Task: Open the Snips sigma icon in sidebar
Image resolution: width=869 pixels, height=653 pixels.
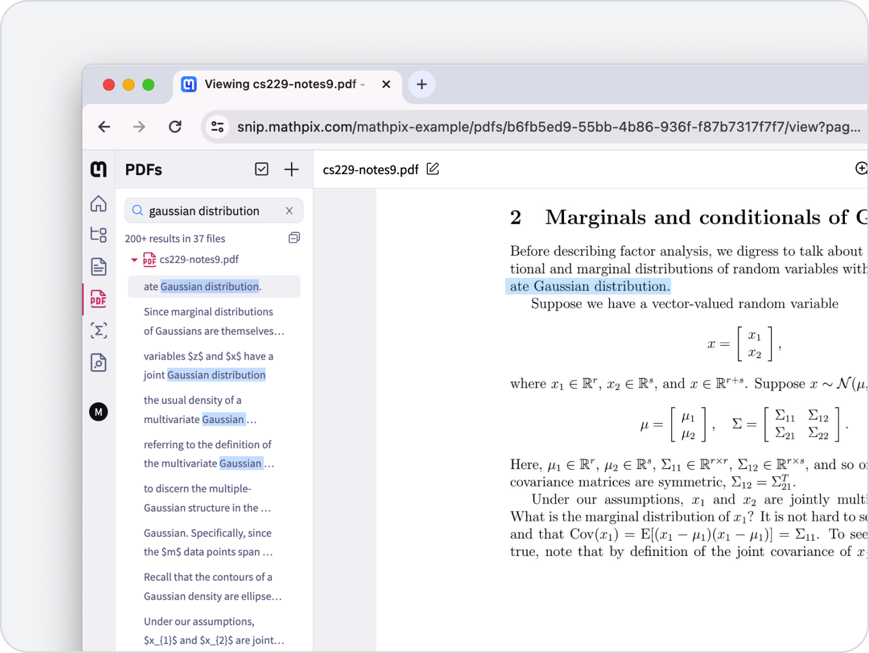Action: click(99, 330)
